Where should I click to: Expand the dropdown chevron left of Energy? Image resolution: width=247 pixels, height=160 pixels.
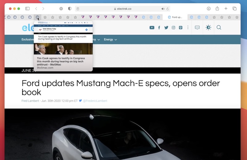coord(98,40)
